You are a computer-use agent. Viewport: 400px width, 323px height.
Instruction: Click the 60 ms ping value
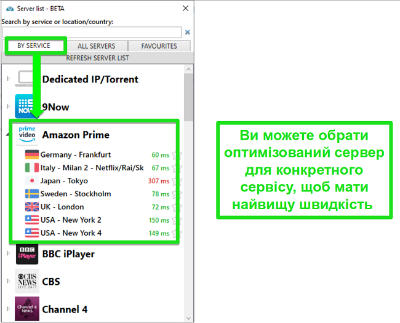coord(161,155)
